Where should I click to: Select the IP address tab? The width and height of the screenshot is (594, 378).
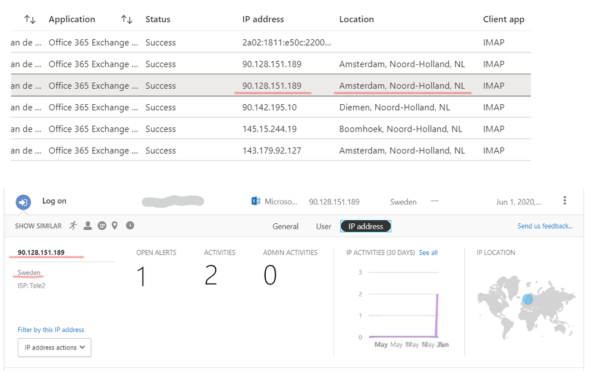366,226
